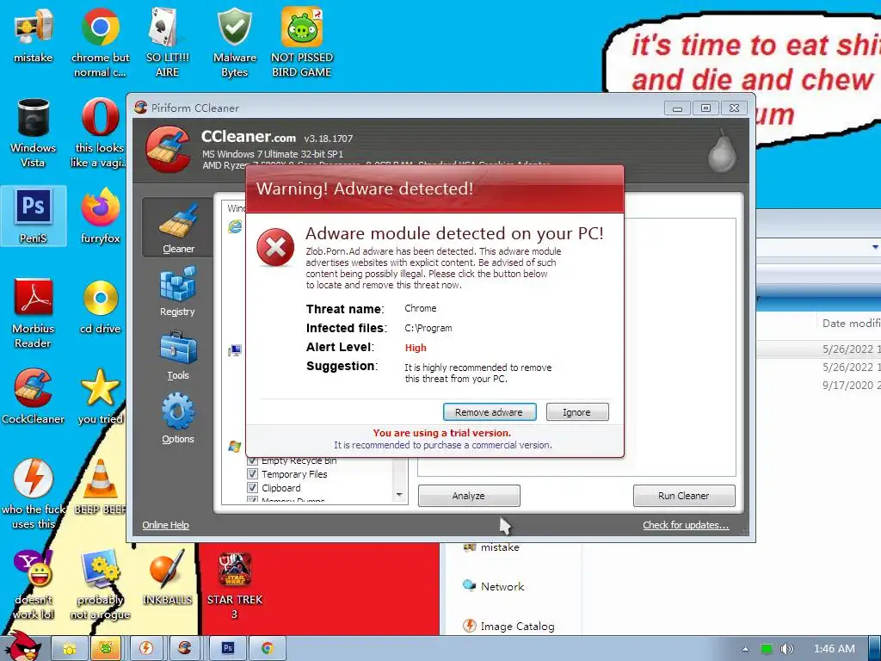Switch to CCleaner via taskbar icon

tap(186, 649)
